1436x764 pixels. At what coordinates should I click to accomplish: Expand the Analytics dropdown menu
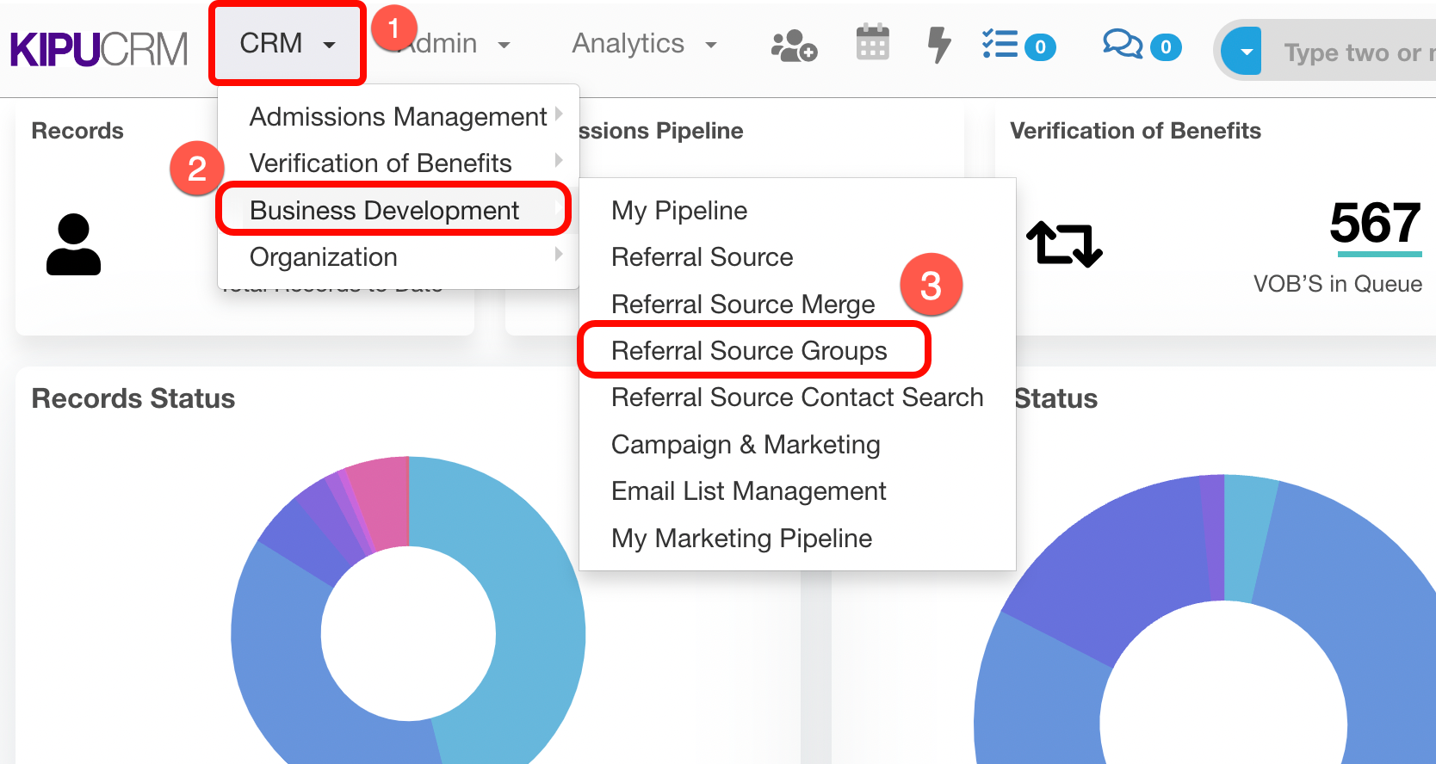pos(644,44)
